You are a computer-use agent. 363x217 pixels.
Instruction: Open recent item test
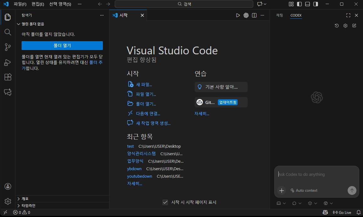130,146
